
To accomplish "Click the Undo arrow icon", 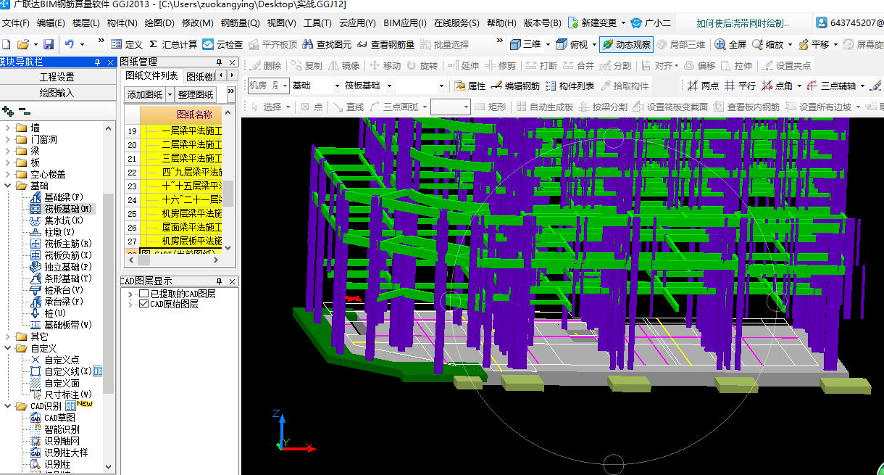I will click(x=69, y=44).
